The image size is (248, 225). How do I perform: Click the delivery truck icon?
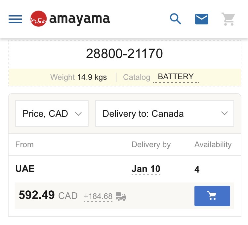(x=121, y=197)
